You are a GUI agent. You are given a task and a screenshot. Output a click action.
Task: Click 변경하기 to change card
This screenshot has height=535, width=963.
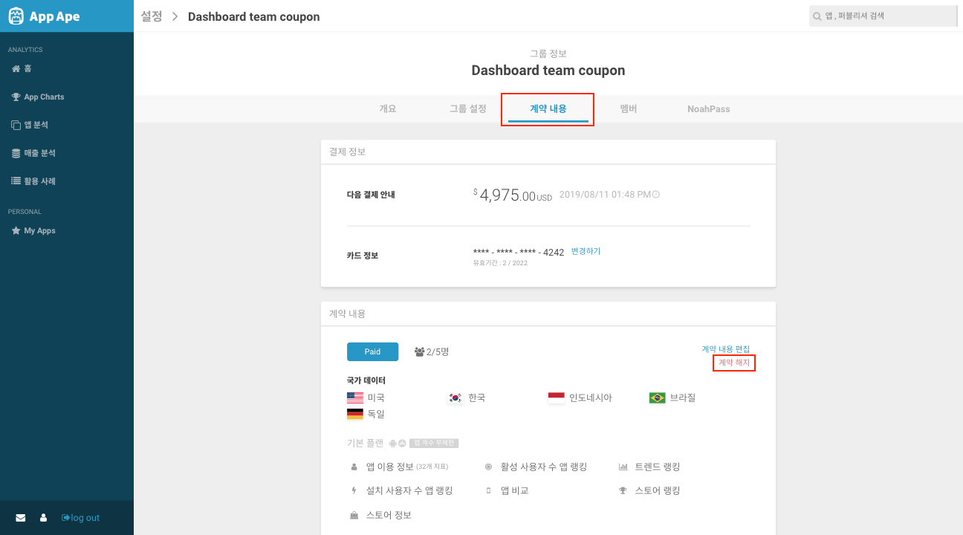(586, 251)
